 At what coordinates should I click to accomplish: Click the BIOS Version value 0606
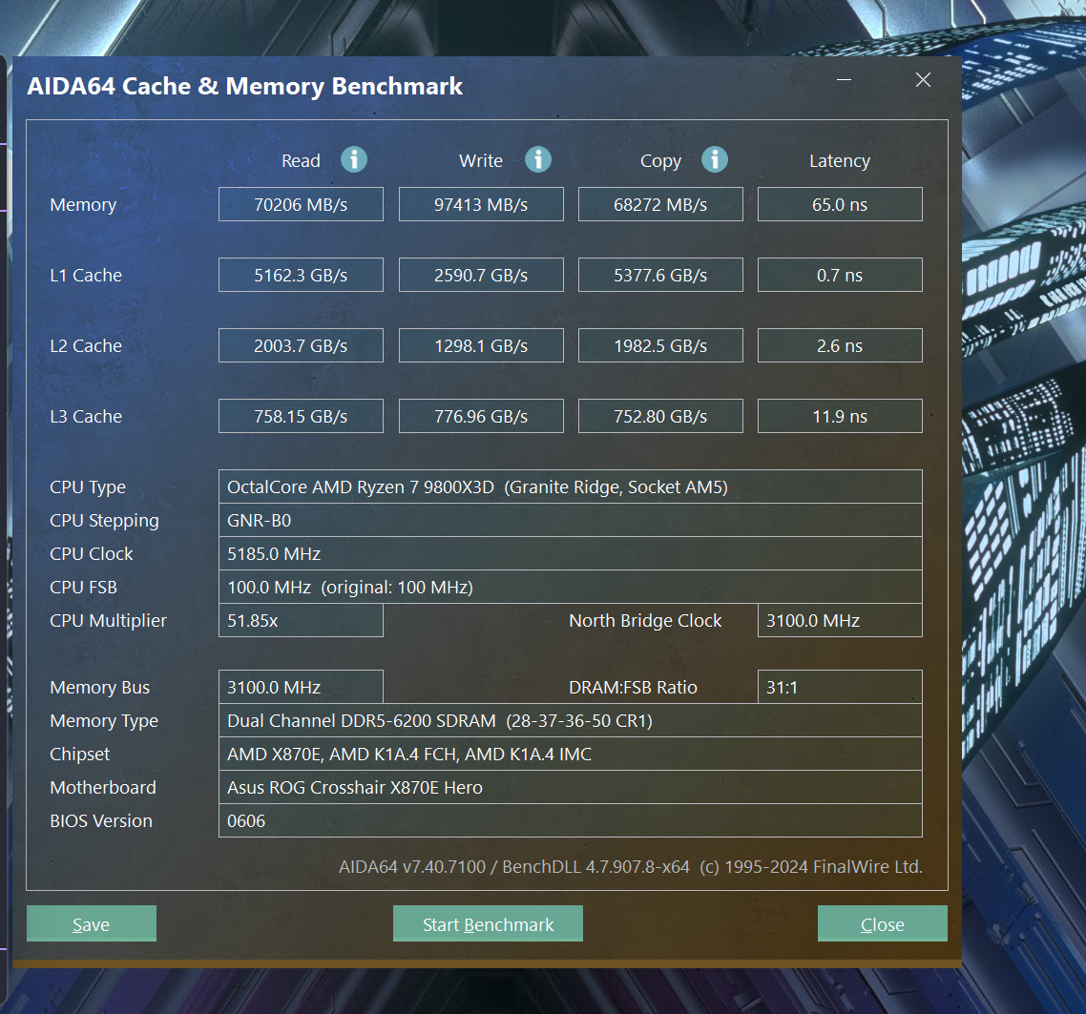pos(570,820)
